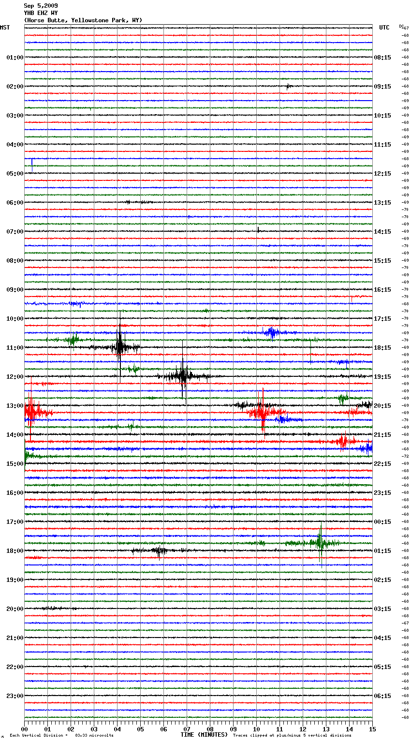Click the TIME (MINUTES) axis title
Image resolution: width=411 pixels, height=742 pixels.
(x=204, y=735)
